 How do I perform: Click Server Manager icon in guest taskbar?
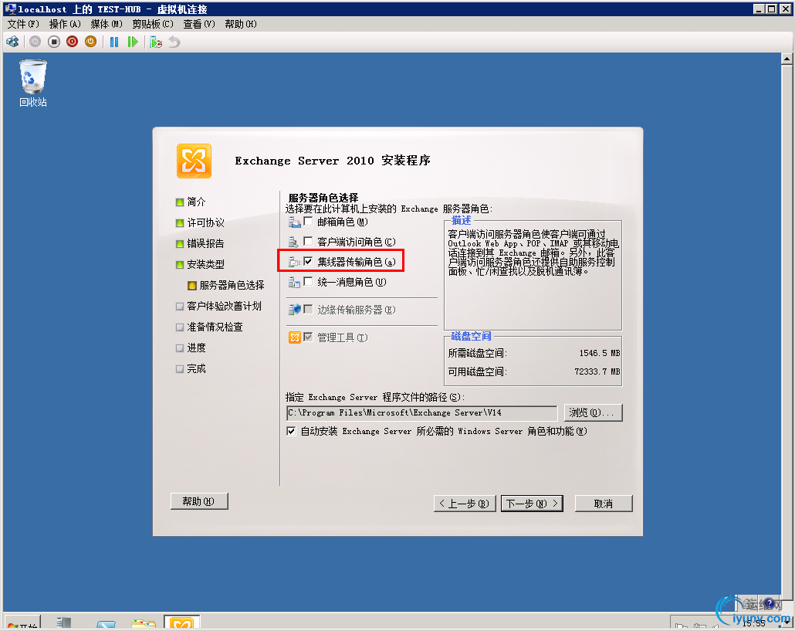(64, 623)
